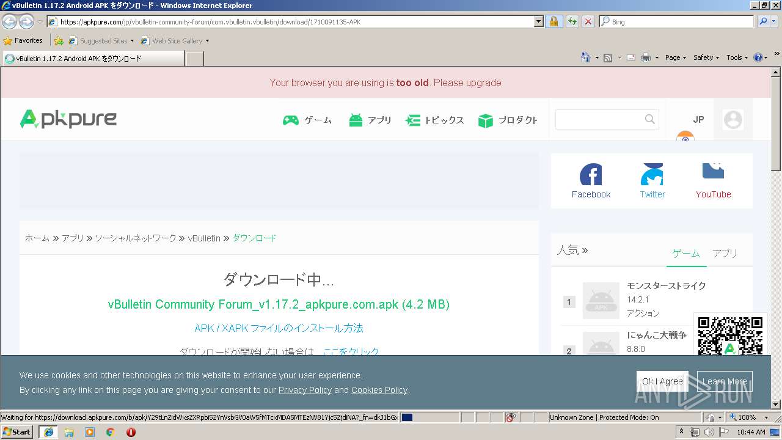Visit the APKPure Twitter page
Viewport: 782px width, 440px height.
(652, 182)
